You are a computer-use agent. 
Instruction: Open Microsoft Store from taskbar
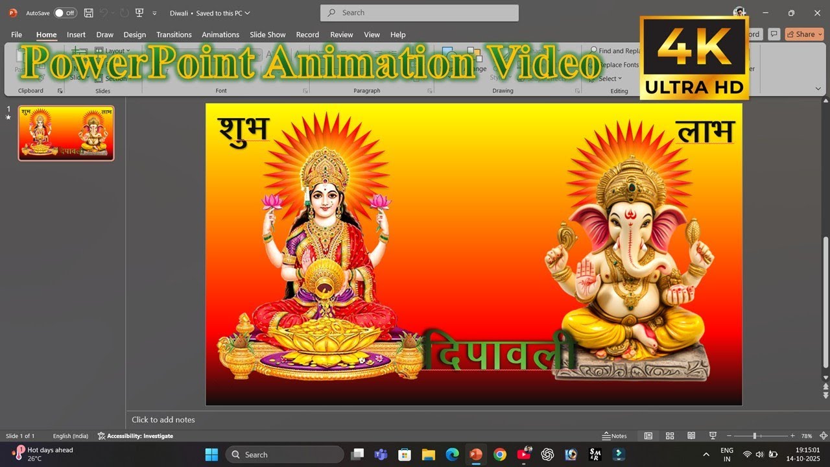click(x=405, y=454)
